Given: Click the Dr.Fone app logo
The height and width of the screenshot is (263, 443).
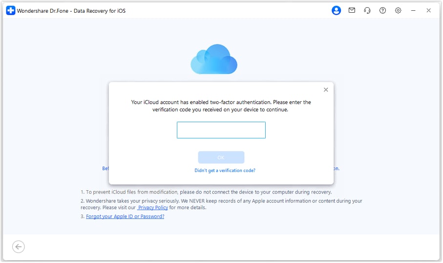Looking at the screenshot, I should (11, 11).
